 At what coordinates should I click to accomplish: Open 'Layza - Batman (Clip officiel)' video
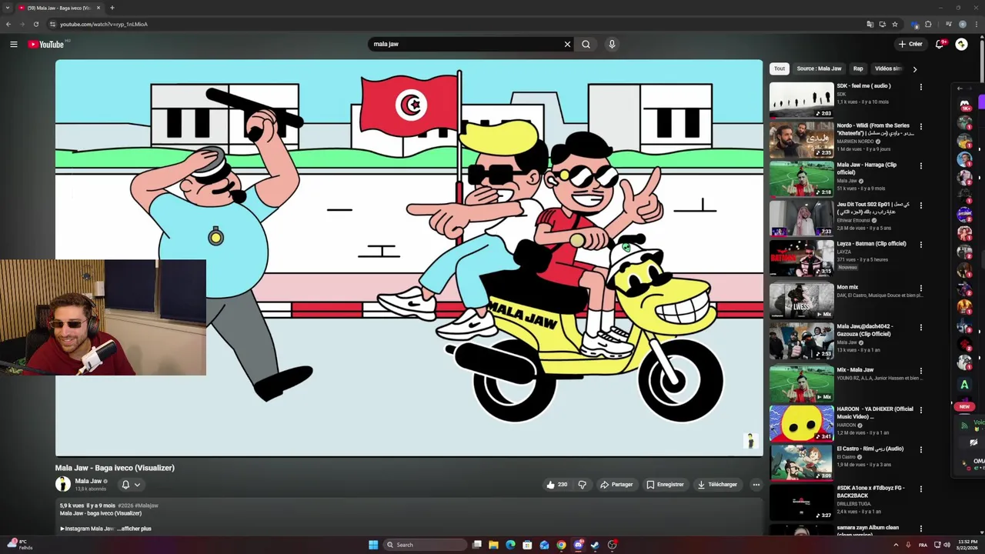871,244
